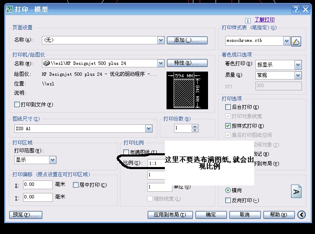Increase the 打印份数 spinner up arrow

pos(195,126)
